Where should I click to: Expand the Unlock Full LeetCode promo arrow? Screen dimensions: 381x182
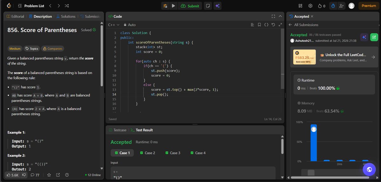[x=373, y=57]
